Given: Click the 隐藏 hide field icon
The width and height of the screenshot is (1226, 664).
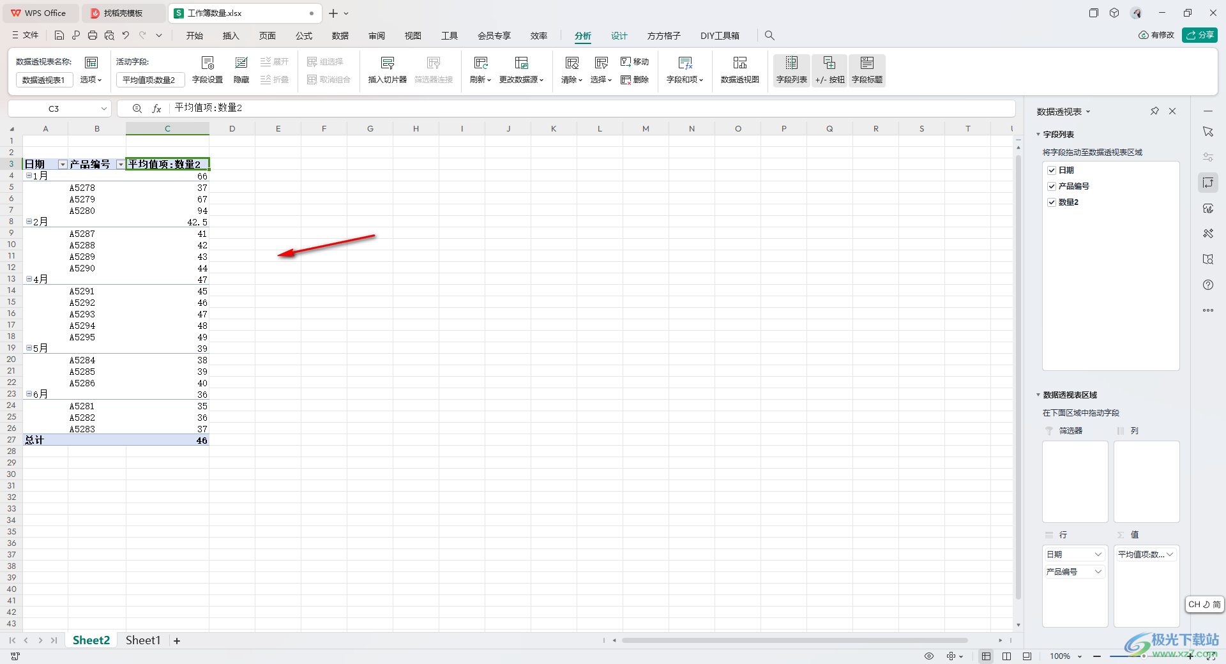Looking at the screenshot, I should pyautogui.click(x=241, y=70).
